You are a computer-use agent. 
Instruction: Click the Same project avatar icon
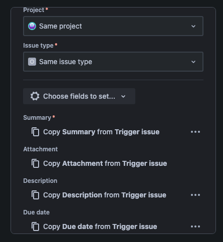point(32,26)
